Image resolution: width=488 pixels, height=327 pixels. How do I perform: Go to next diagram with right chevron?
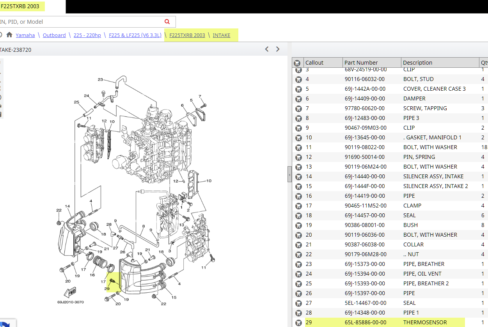278,49
